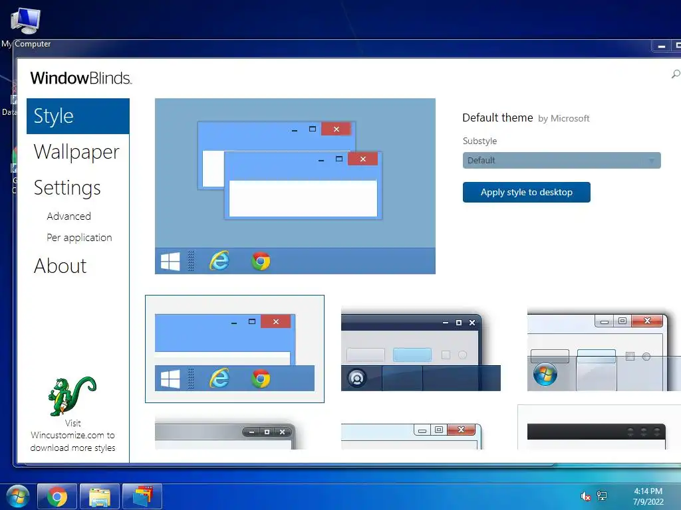The image size is (681, 510).
Task: Click the muted volume tray icon
Action: coord(585,496)
